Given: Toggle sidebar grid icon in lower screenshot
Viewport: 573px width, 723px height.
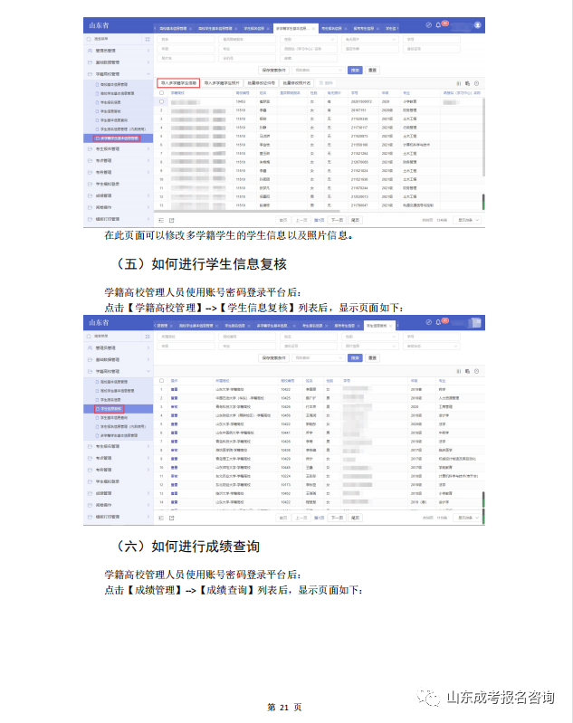Looking at the screenshot, I should click(x=148, y=337).
